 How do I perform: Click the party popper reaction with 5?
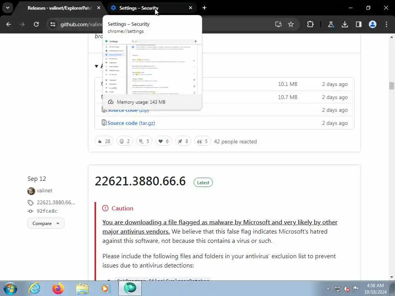144,141
